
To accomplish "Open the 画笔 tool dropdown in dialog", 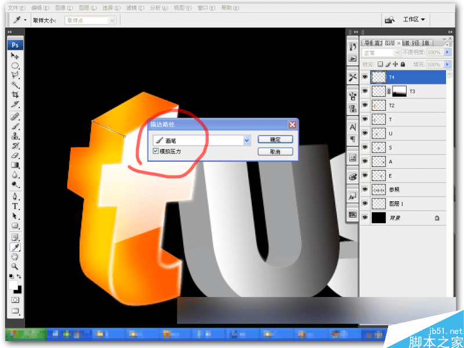I will point(247,140).
